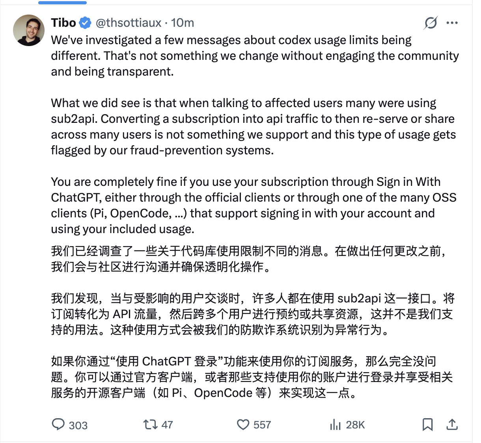Click the 10m timestamp

(x=182, y=23)
